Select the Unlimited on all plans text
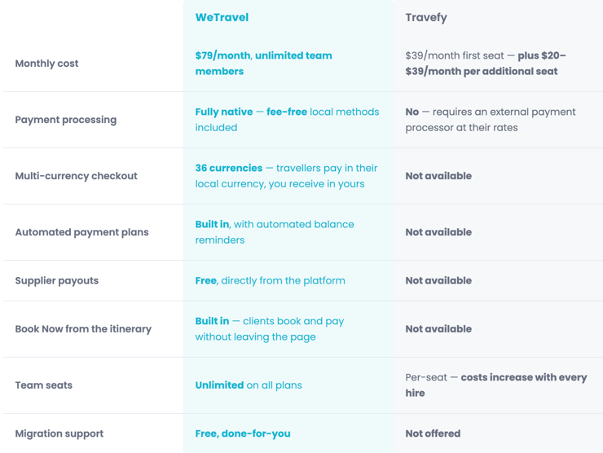This screenshot has height=453, width=603. (248, 385)
